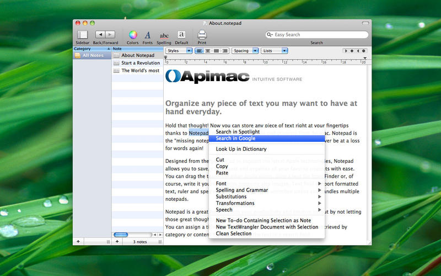Screen dimensions: 441x276
Task: Apply the Default text style icon
Action: 181,35
